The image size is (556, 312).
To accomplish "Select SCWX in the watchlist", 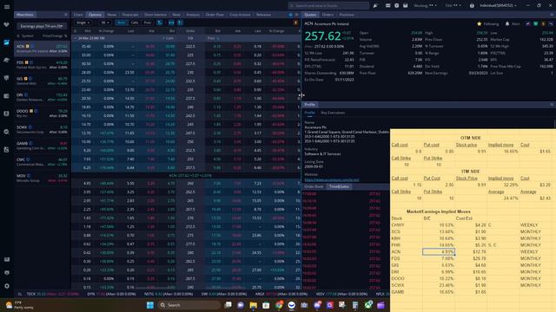I will [x=42, y=129].
